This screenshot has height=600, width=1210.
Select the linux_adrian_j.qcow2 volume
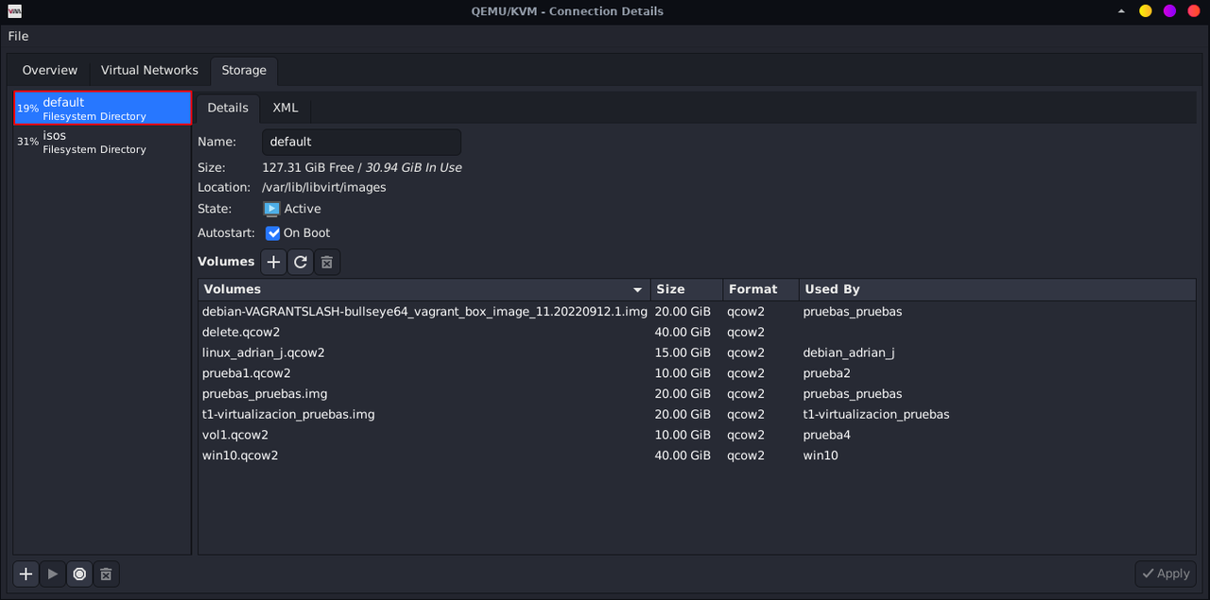(697, 352)
